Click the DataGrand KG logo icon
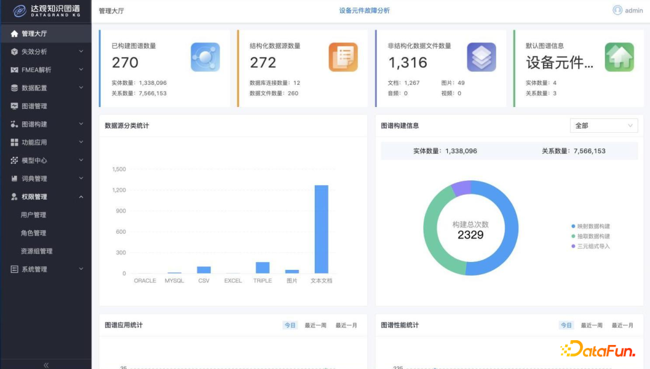 [x=19, y=11]
